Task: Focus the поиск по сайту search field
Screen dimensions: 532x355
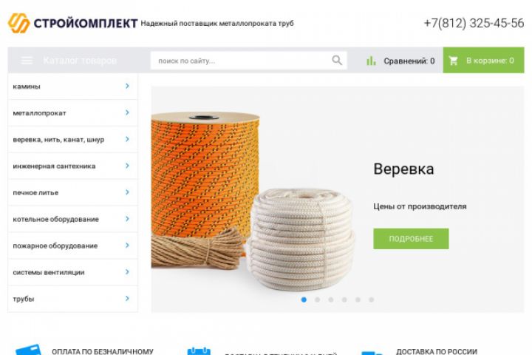Action: tap(249, 61)
